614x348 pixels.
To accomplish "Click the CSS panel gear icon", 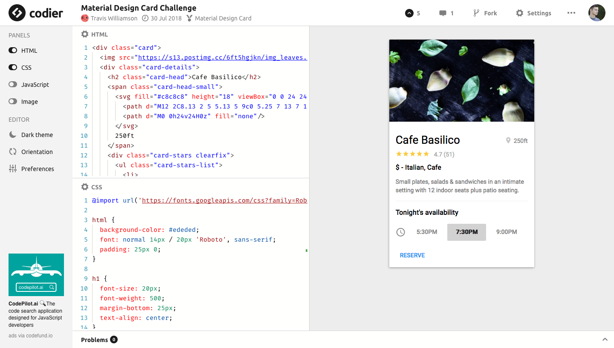I will 85,187.
